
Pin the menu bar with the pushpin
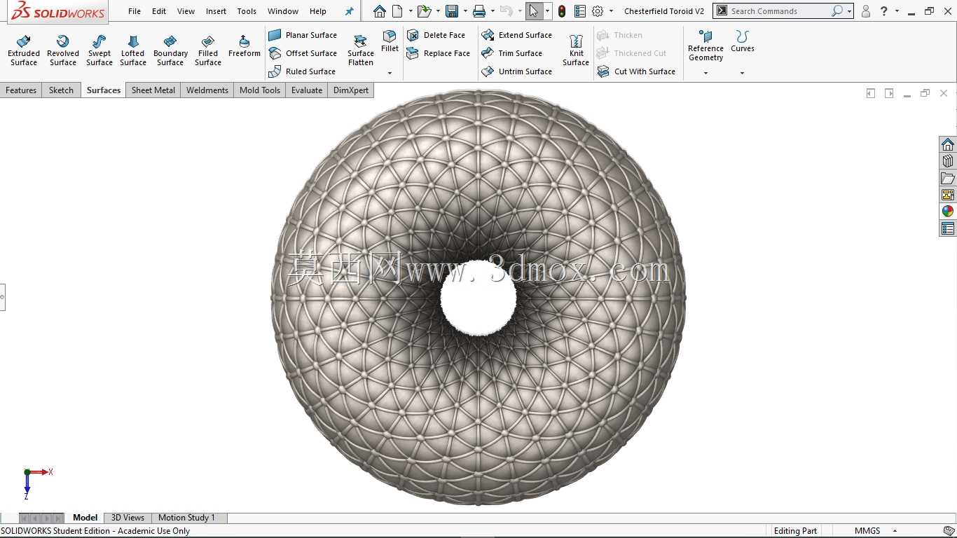[x=350, y=11]
